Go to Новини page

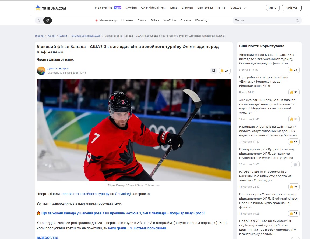[127, 20]
